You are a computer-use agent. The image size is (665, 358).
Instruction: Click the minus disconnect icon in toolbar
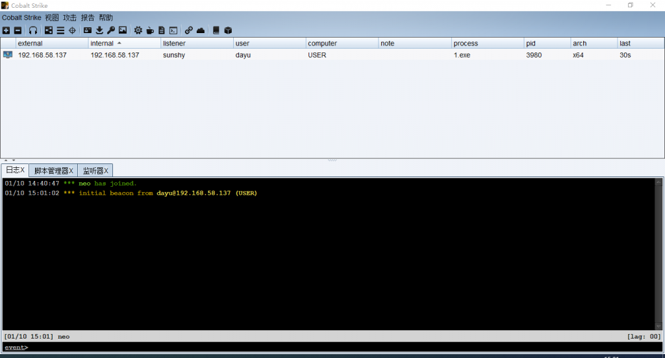(x=18, y=30)
